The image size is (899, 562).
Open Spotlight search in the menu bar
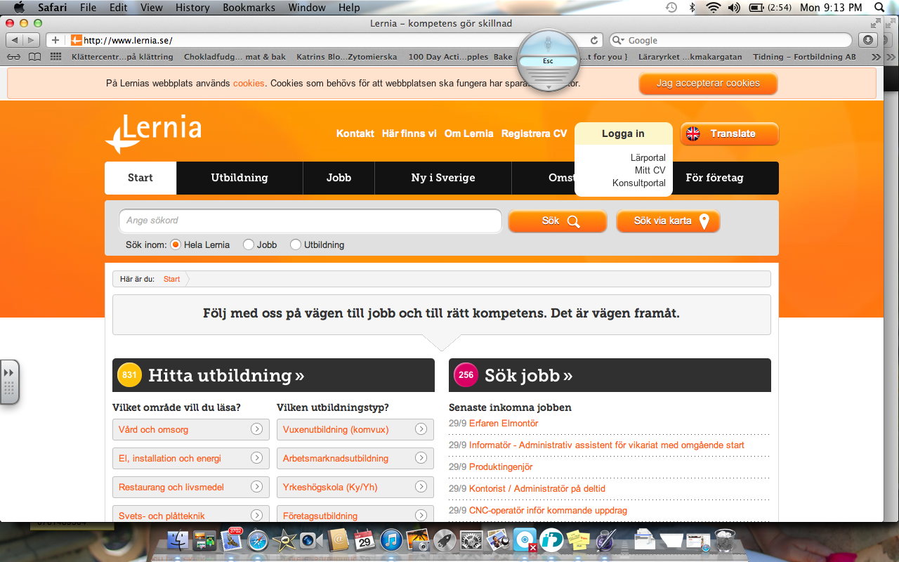coord(879,8)
